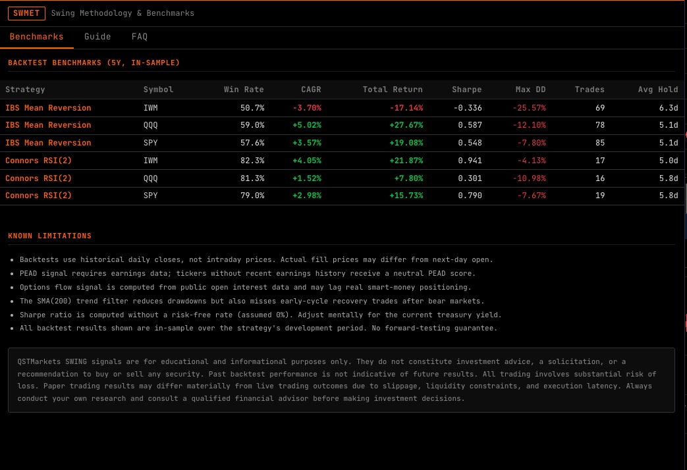The image size is (687, 470).
Task: Click the +4.05% CAGR value
Action: click(x=307, y=161)
